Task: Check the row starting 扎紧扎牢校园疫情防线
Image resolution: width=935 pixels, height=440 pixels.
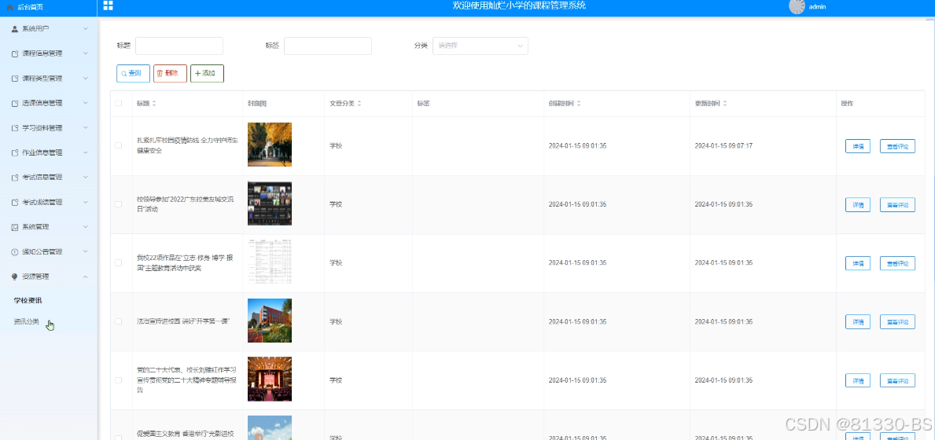Action: click(x=119, y=145)
